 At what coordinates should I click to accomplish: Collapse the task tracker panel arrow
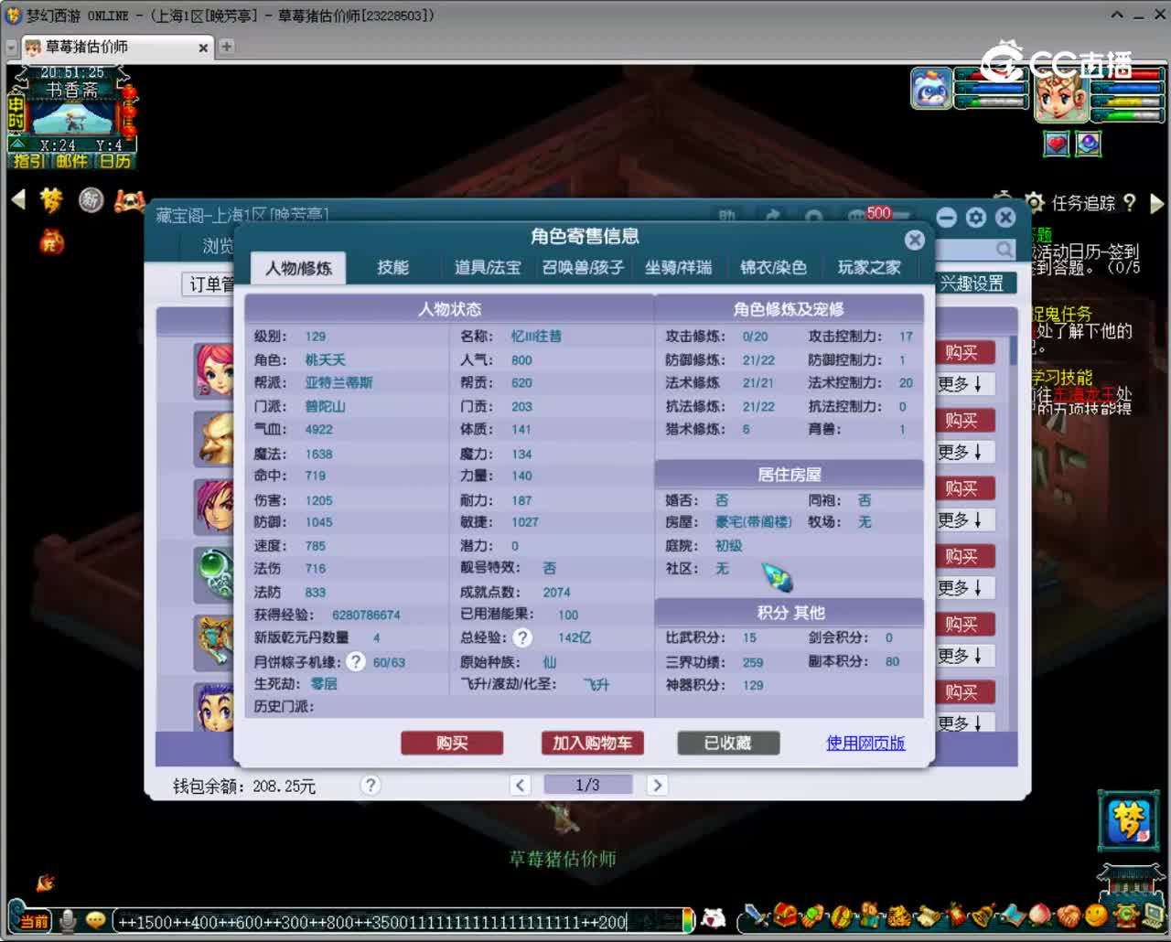click(1157, 203)
